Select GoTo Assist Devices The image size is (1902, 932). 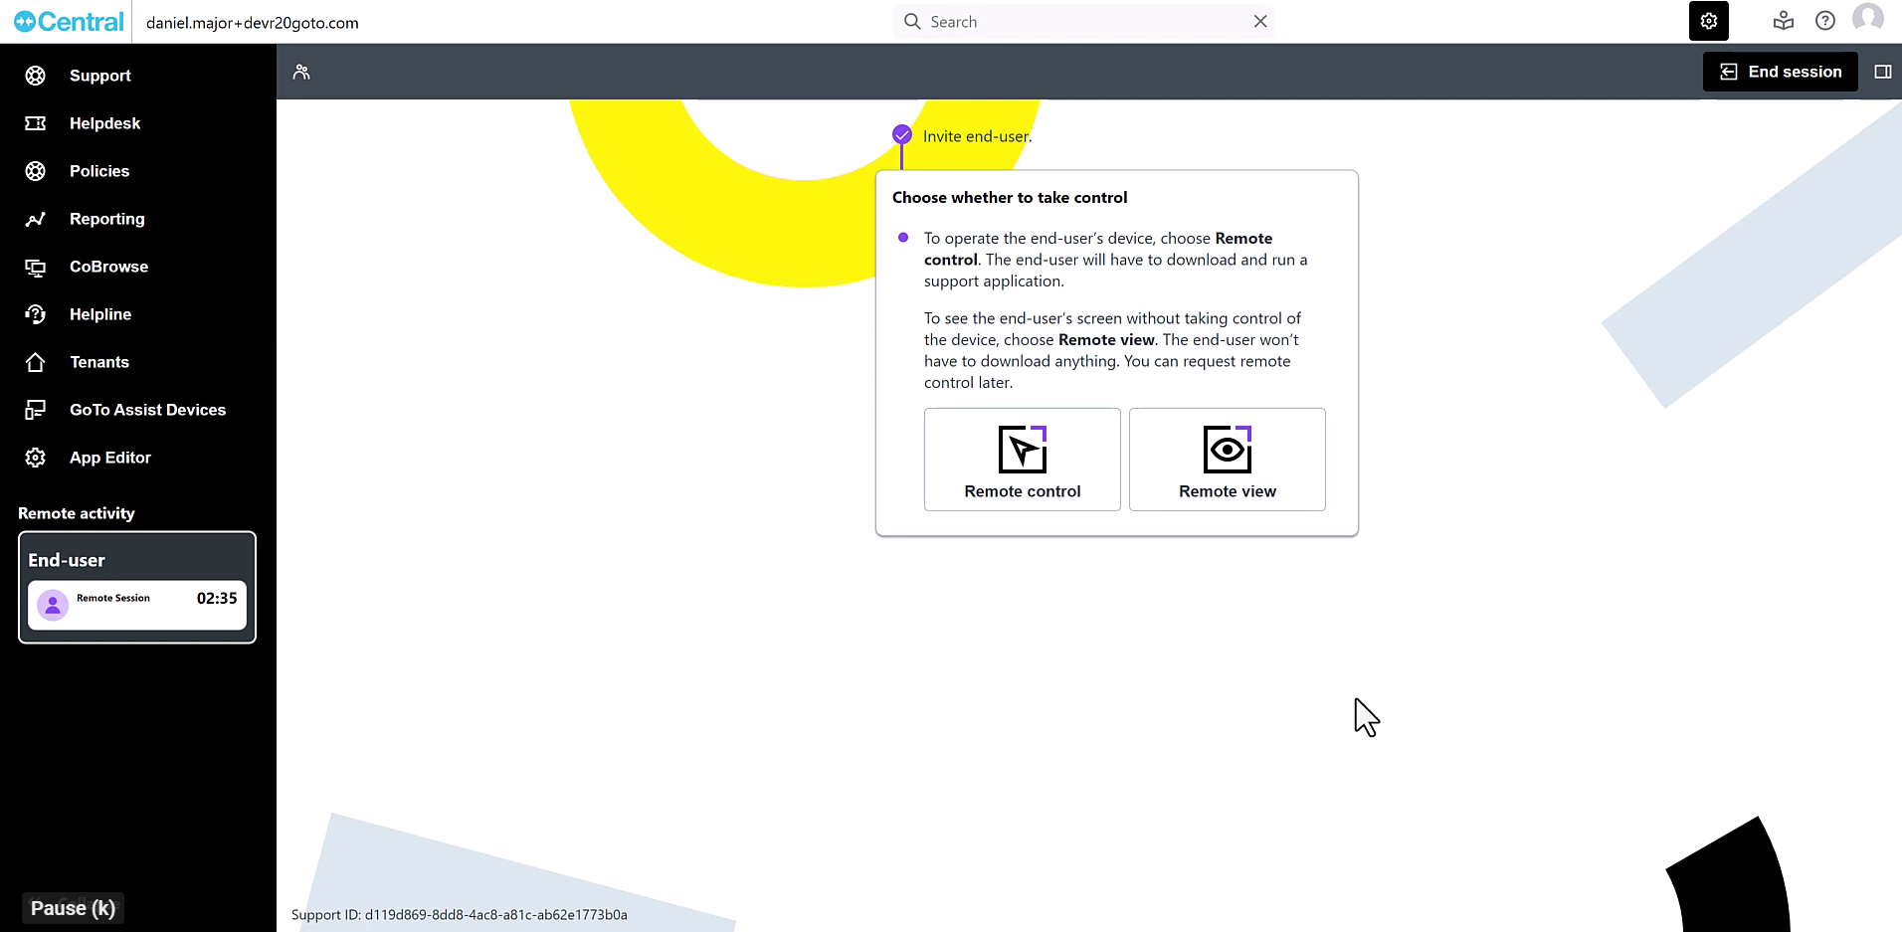(x=147, y=410)
